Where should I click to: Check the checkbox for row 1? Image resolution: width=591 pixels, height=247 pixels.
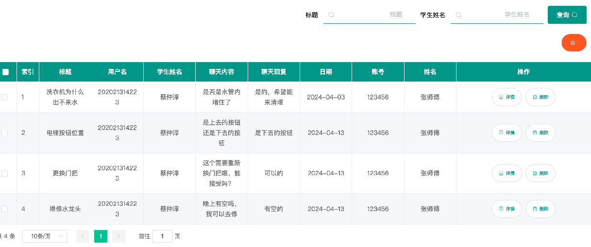[x=5, y=97]
